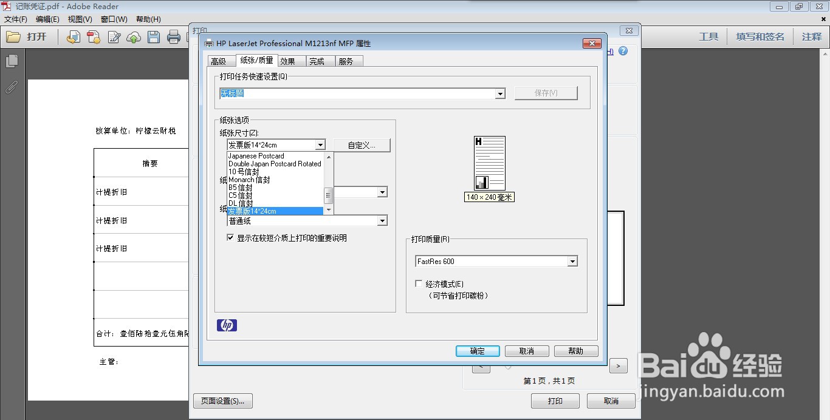Click the cloud upload icon

tap(134, 37)
